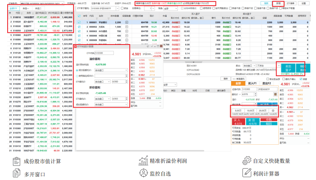The width and height of the screenshot is (316, 180).
Task: Toggle the 使用库存 checkbox
Action: 201,8
